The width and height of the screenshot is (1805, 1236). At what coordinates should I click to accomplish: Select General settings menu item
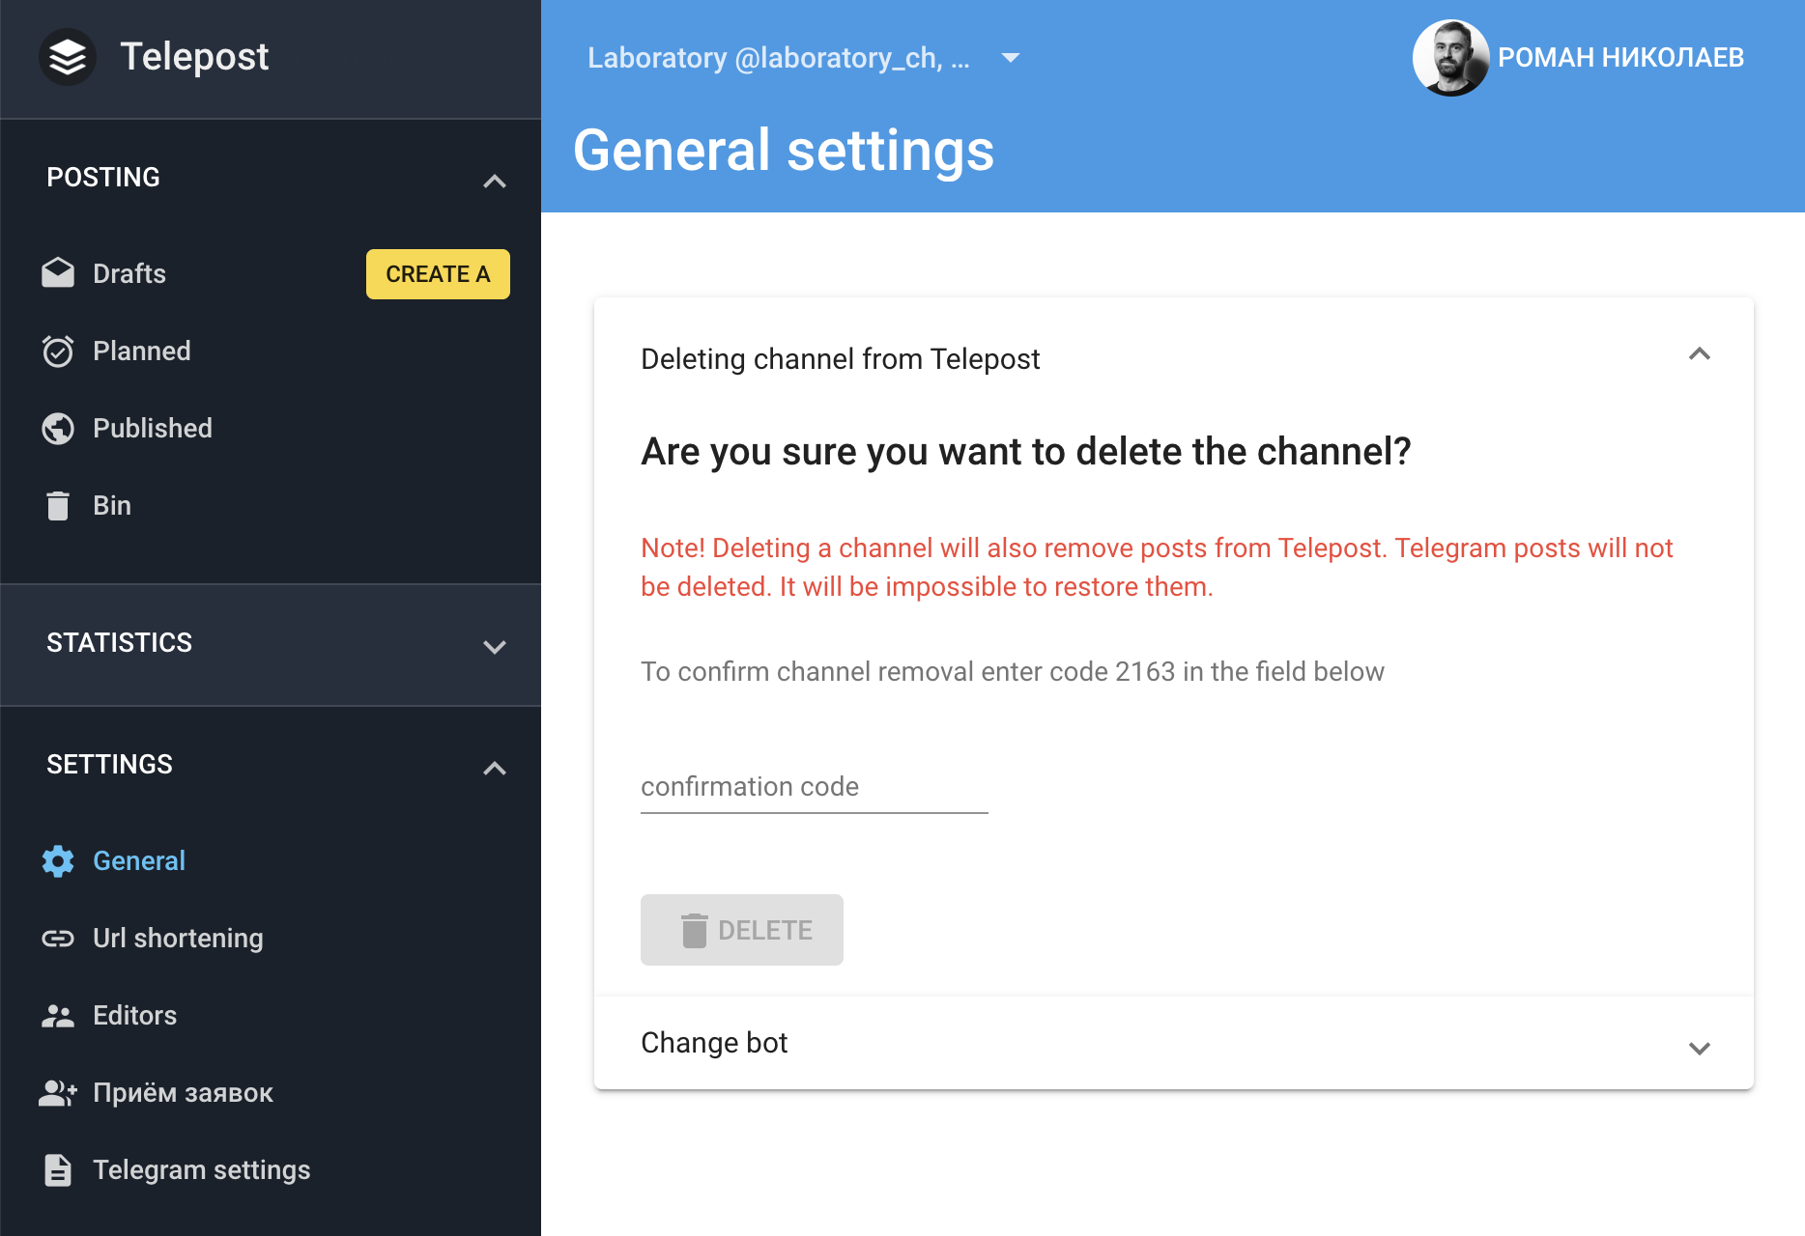pyautogui.click(x=139, y=860)
